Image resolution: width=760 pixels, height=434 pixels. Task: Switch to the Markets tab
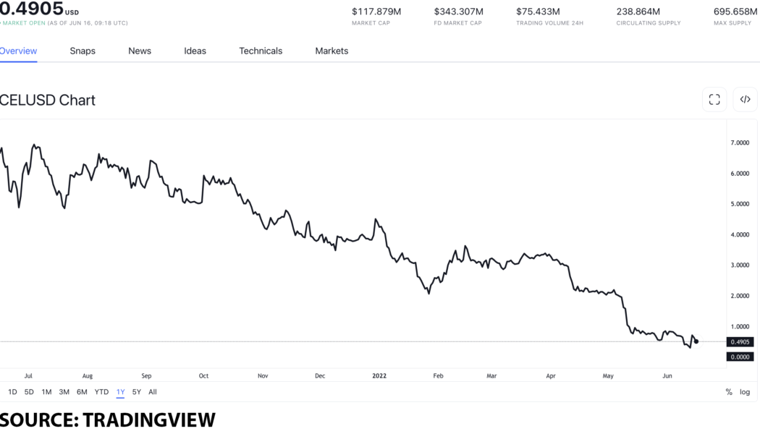[x=331, y=51]
